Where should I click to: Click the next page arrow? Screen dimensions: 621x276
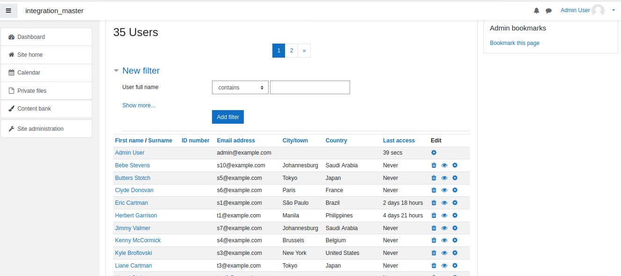(x=304, y=51)
